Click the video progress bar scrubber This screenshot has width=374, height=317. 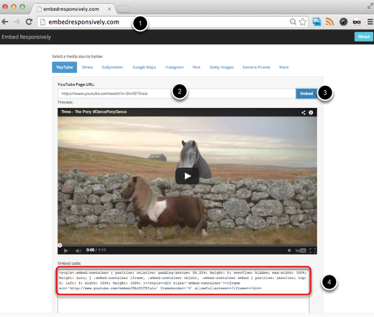coord(60,245)
